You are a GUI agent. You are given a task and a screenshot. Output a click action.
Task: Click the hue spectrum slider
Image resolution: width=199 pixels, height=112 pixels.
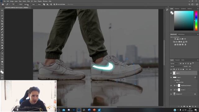click(x=196, y=21)
